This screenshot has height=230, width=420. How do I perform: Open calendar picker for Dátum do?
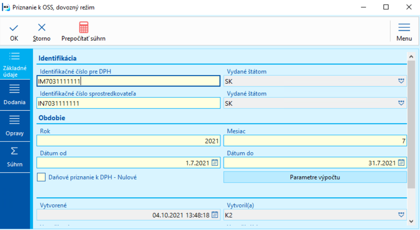[401, 163]
